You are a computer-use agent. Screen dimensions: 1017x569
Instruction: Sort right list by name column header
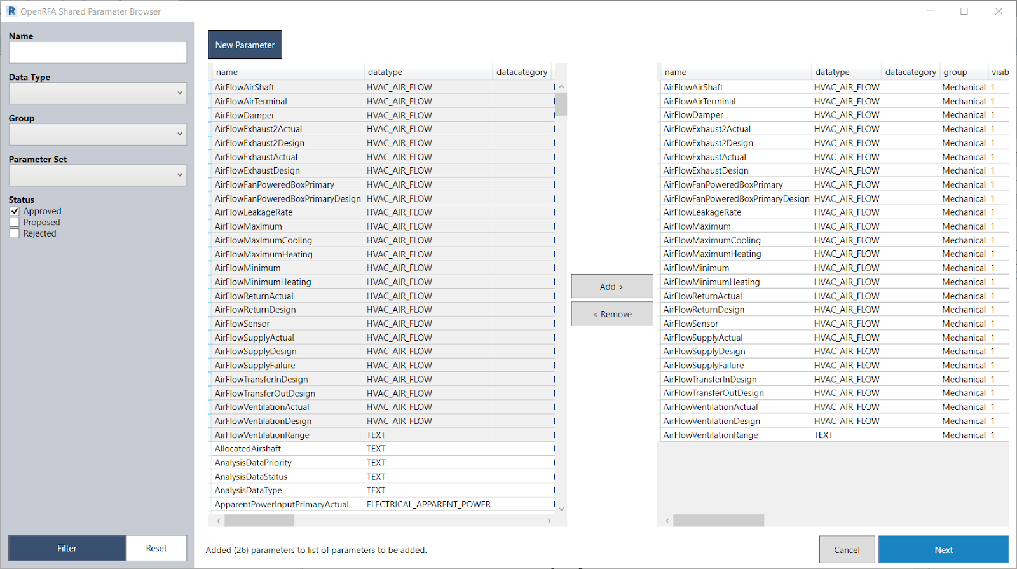pyautogui.click(x=735, y=72)
